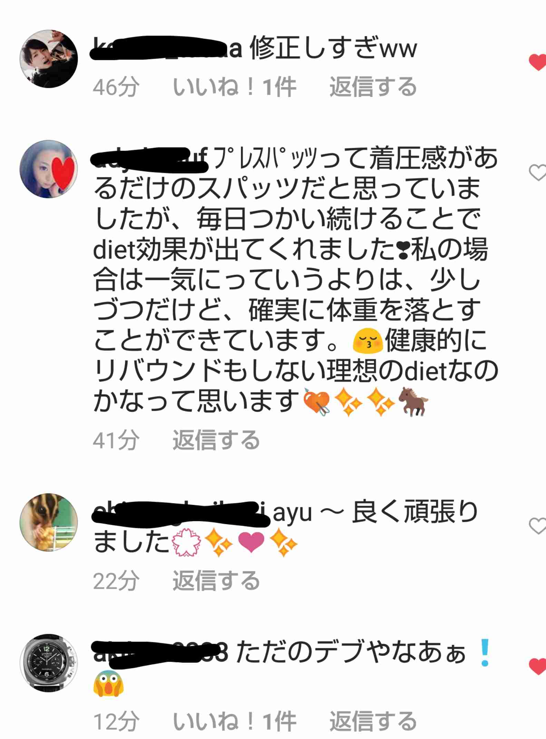
Task: Open username before ayu〜 comment
Action: click(181, 513)
